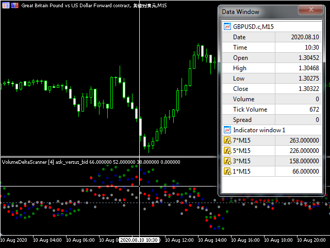Click the Indicator window 1 icon
This screenshot has height=248, width=330.
pos(227,130)
